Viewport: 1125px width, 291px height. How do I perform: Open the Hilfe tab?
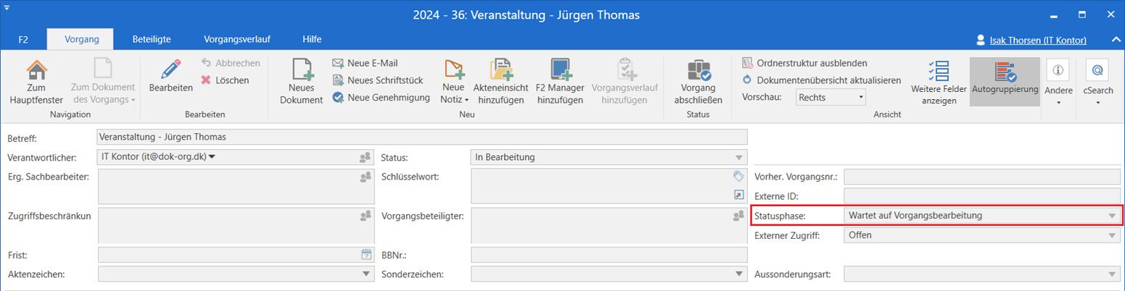(x=312, y=39)
